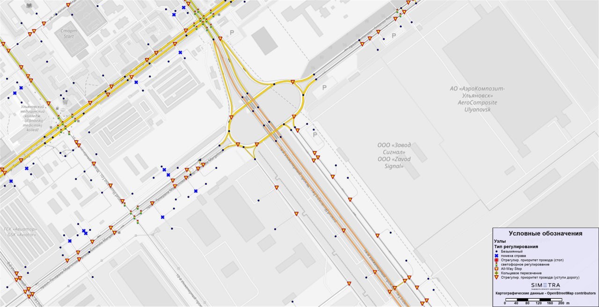Click the legend label All-Way Stop
599x307 pixels.
[511, 269]
